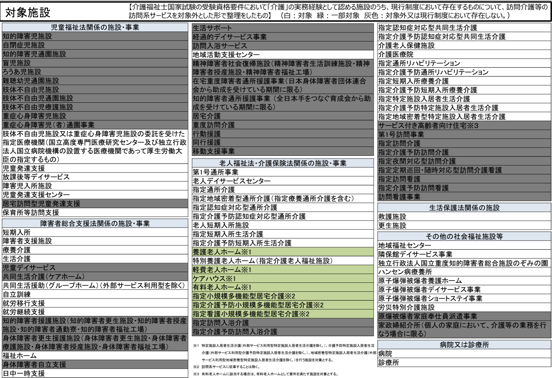
Task: Click the 生活サポート row
Action: point(283,28)
